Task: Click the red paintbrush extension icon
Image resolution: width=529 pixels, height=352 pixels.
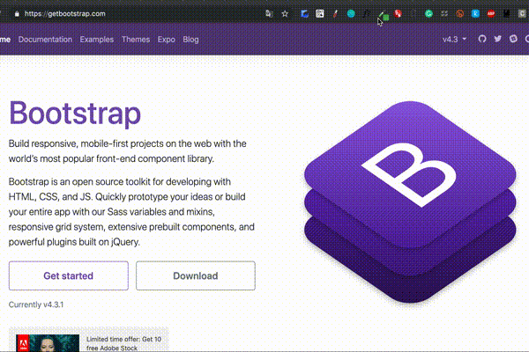Action: coord(335,14)
